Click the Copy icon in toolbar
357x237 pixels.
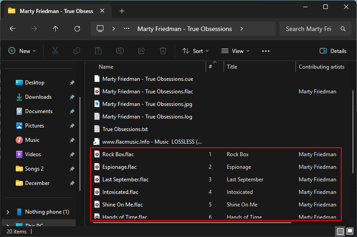77,51
